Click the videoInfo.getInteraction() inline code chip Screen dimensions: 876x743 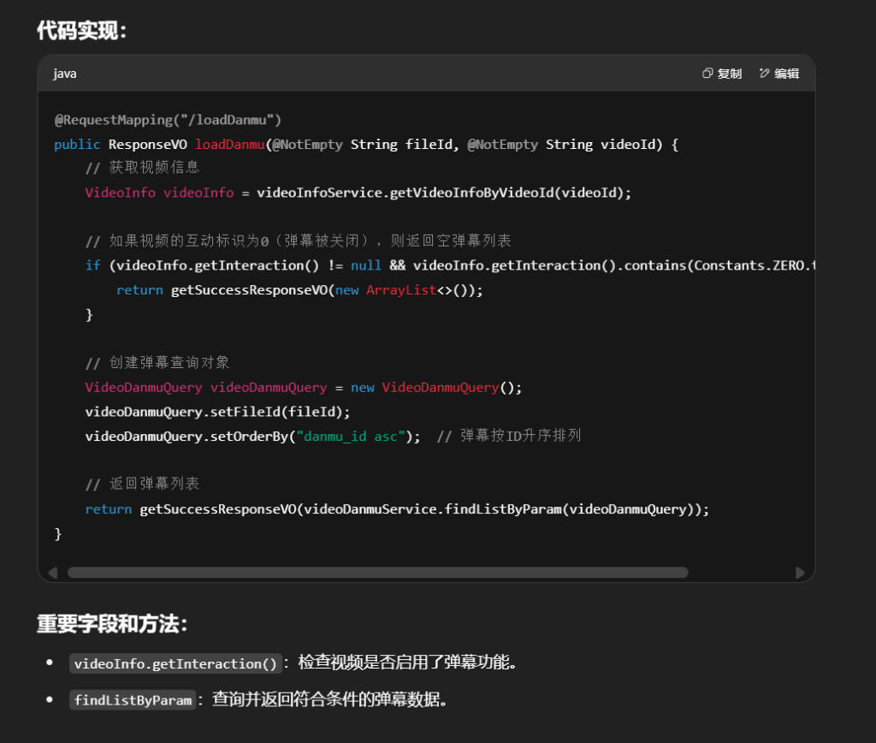point(176,663)
